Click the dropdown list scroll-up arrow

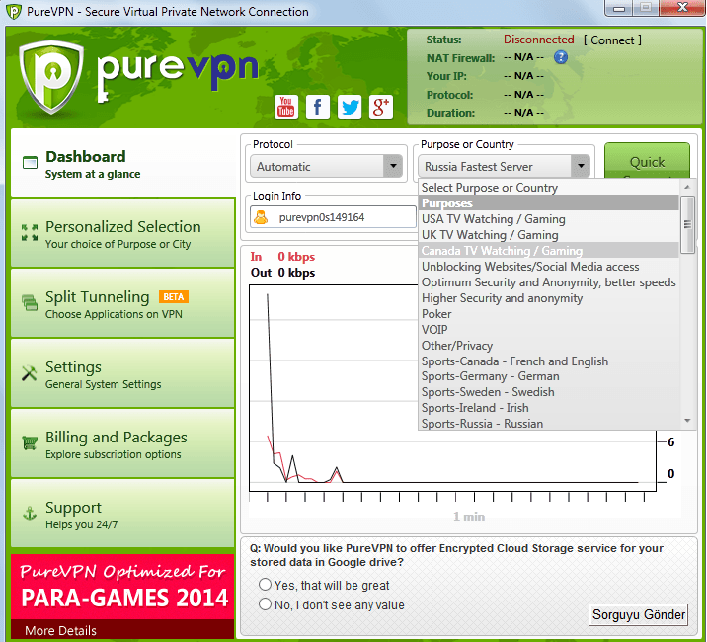pos(687,187)
